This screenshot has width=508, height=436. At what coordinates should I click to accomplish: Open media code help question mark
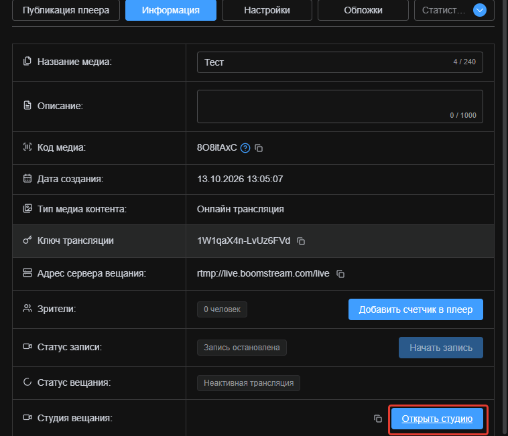pyautogui.click(x=245, y=148)
